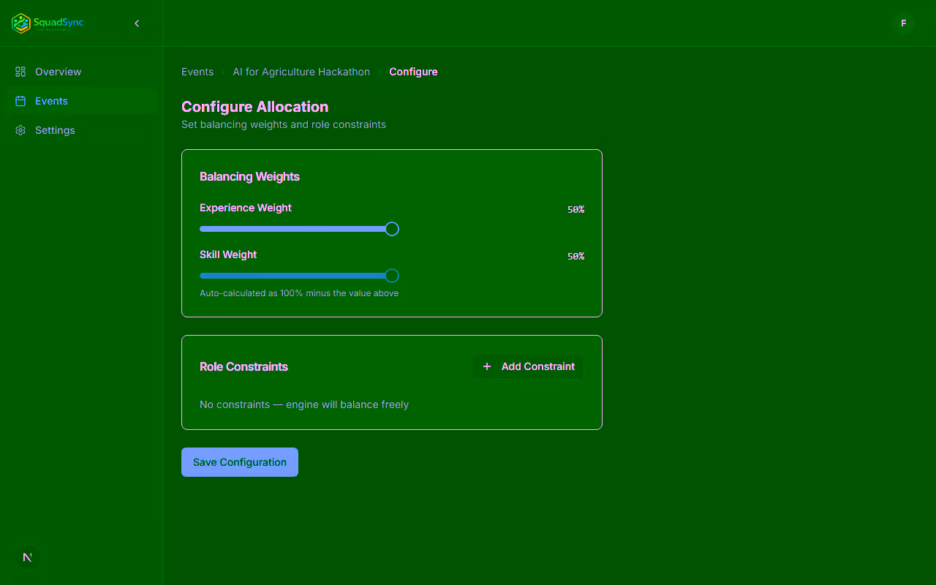Click the Balancing Weights heading
Viewport: 936px width, 585px height.
click(249, 176)
